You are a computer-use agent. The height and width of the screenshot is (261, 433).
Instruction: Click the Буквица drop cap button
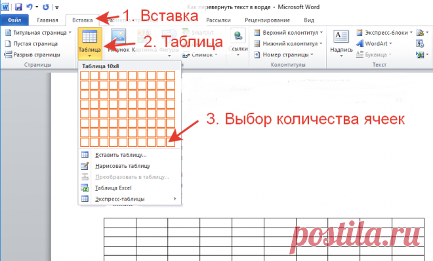click(374, 54)
